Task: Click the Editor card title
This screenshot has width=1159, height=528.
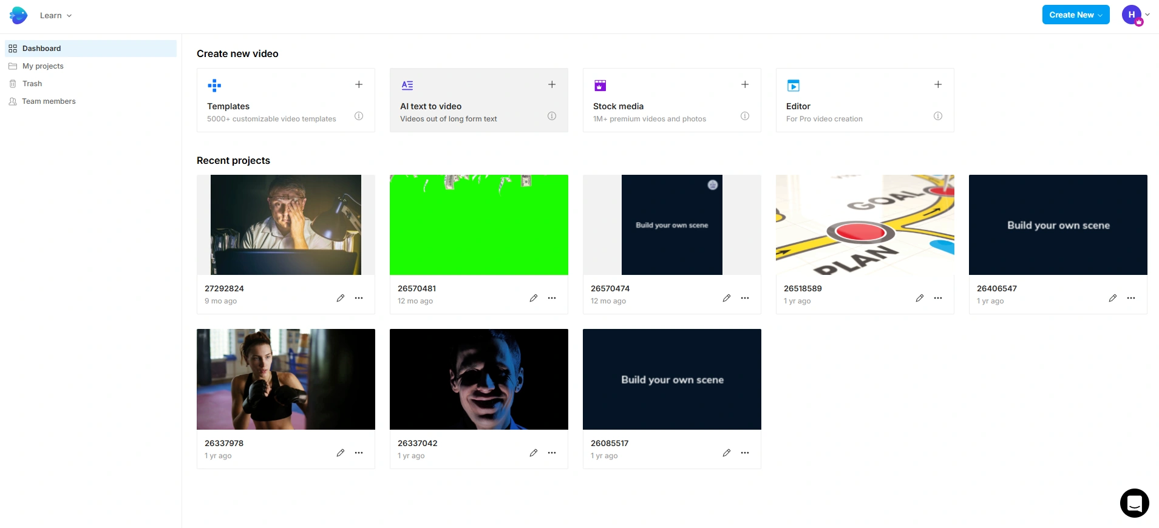Action: (x=798, y=106)
